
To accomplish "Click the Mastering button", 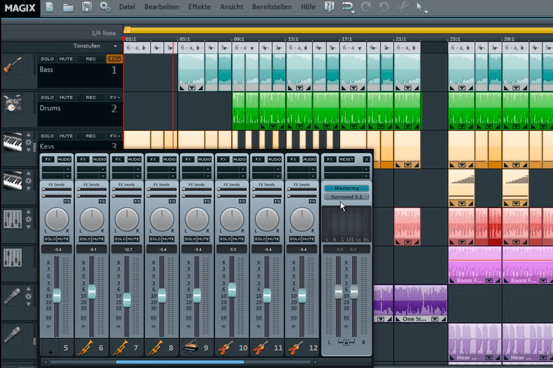I will (346, 188).
